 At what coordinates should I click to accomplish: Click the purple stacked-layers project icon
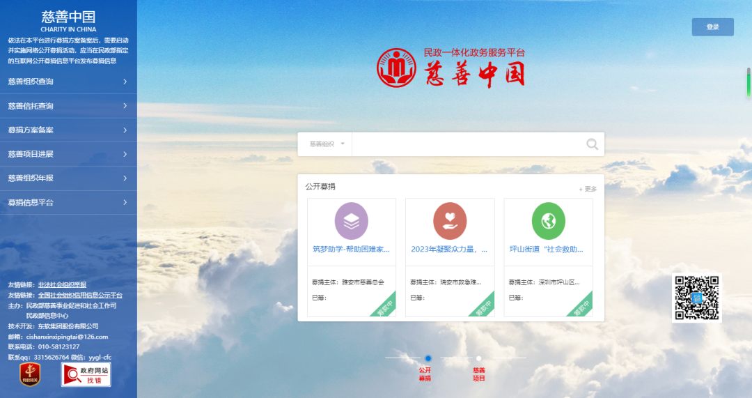coord(352,221)
